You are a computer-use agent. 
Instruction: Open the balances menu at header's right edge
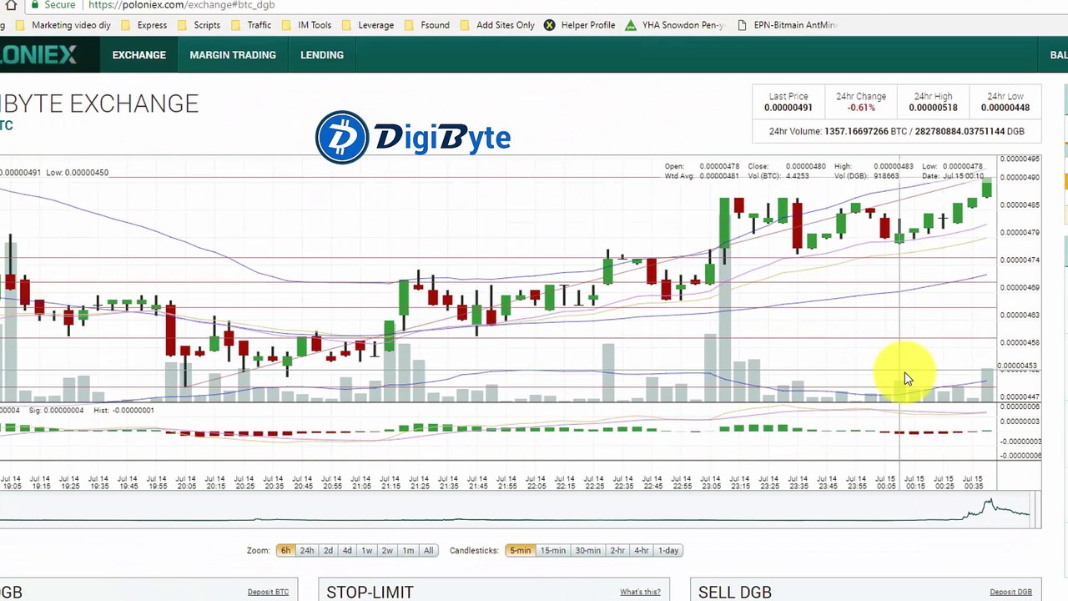[x=1058, y=55]
